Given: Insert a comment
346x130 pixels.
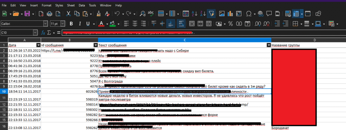Looking at the screenshot, I should (x=269, y=13).
